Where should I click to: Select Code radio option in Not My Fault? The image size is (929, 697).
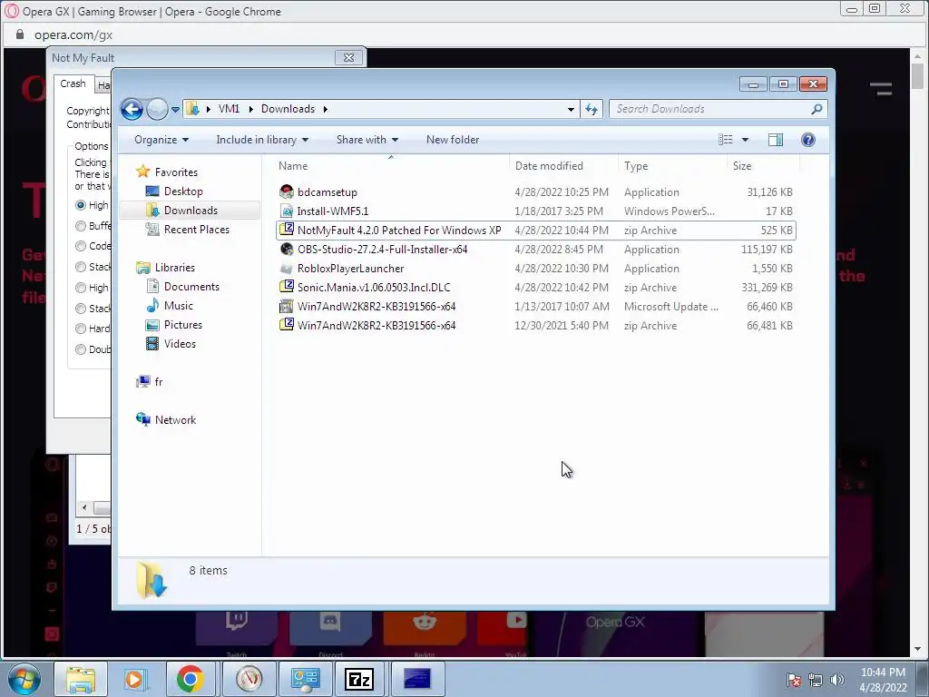(81, 246)
